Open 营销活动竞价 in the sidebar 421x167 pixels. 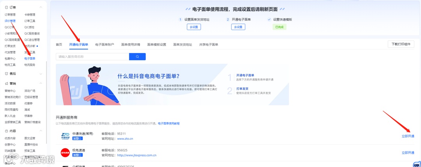[12, 97]
